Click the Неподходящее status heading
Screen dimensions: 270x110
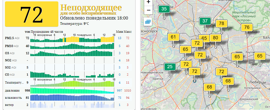point(91,8)
